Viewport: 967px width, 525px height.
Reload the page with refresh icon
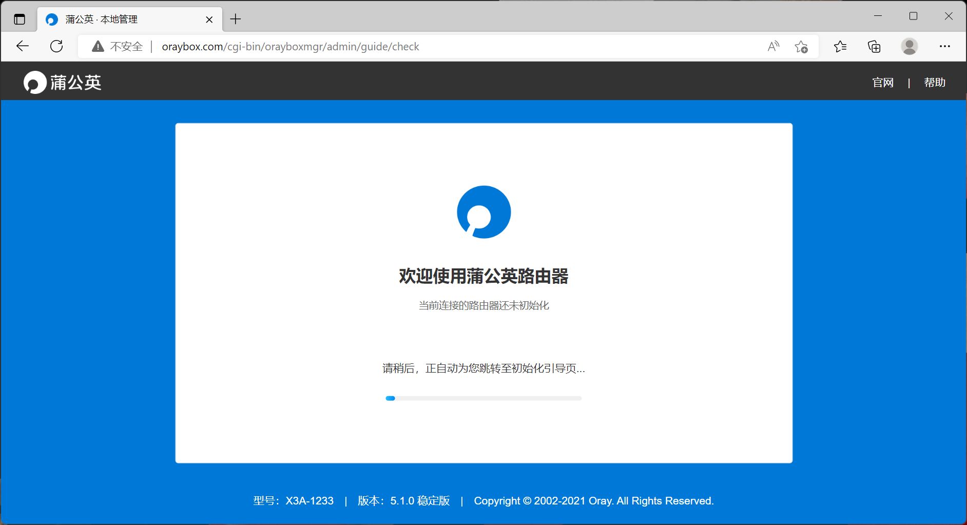click(56, 46)
